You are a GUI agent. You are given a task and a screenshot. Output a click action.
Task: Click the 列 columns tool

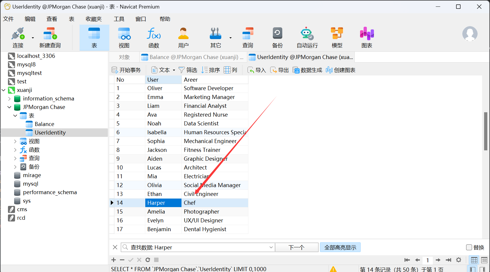(230, 70)
